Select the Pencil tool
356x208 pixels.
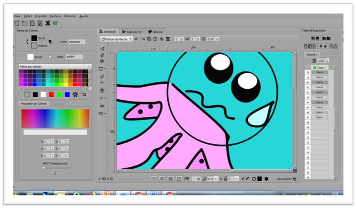(102, 49)
